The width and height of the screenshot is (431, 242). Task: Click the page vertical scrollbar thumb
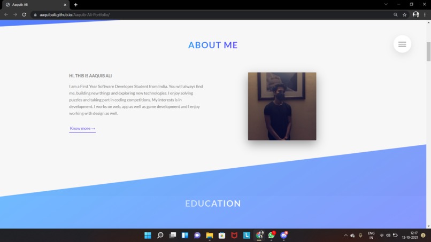428,52
